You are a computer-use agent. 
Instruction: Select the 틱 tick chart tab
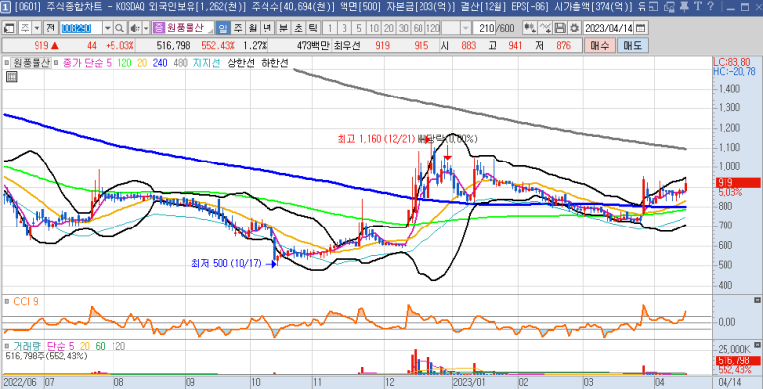[312, 28]
